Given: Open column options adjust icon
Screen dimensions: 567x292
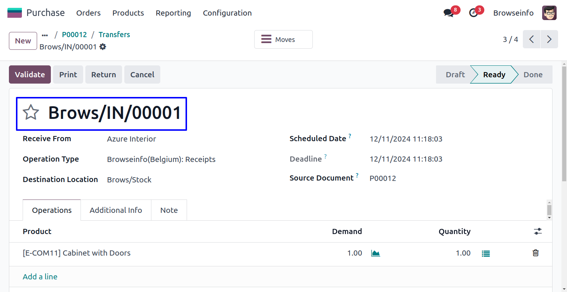Looking at the screenshot, I should point(538,231).
